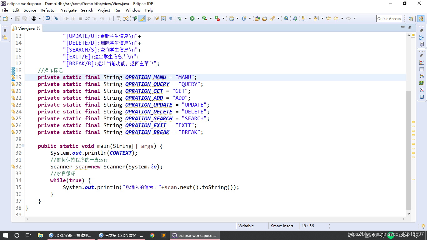Click the Next Annotation toolbar icon
427x240 pixels.
coord(304,19)
